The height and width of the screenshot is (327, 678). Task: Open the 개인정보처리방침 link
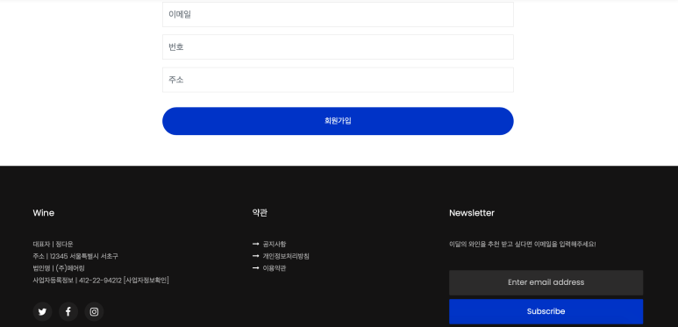tap(286, 256)
